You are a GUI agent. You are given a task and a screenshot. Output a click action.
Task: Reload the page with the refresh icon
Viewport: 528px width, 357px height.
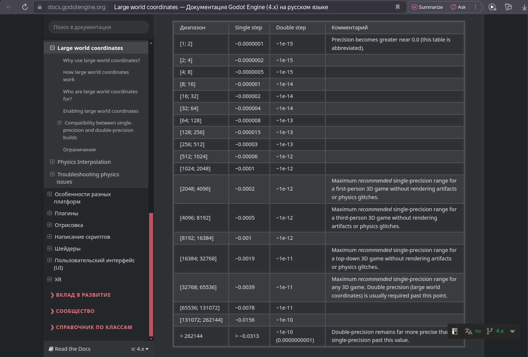[25, 7]
